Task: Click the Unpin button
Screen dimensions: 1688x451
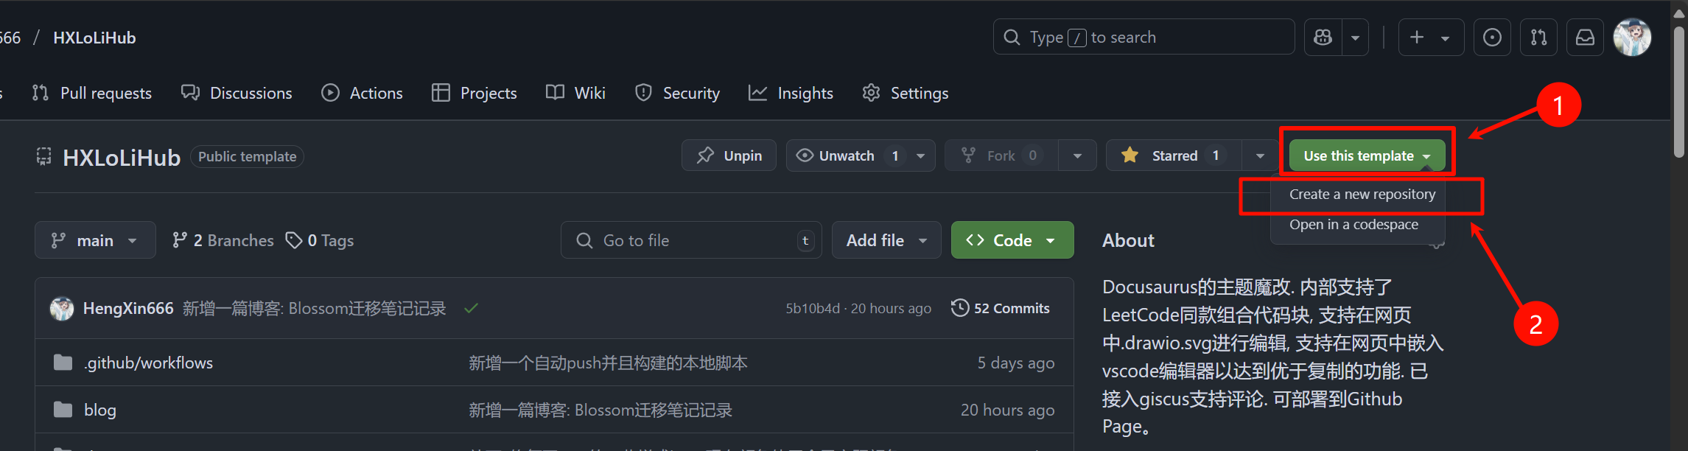Action: coord(729,155)
